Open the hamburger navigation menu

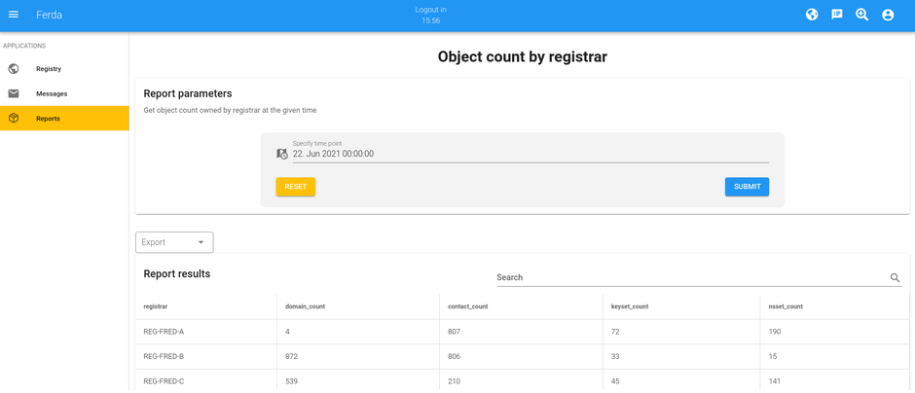(14, 15)
